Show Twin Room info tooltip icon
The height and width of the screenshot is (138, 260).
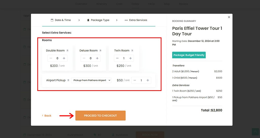(x=132, y=51)
